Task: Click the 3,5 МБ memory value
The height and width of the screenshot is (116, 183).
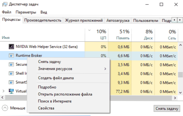Action: coord(123,65)
